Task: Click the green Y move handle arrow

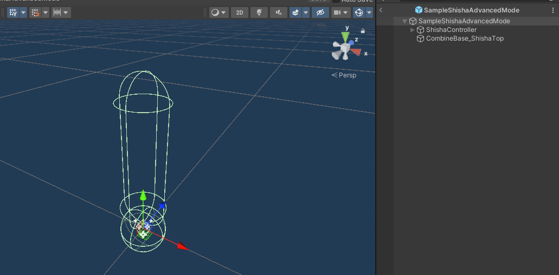Action: pos(143,194)
